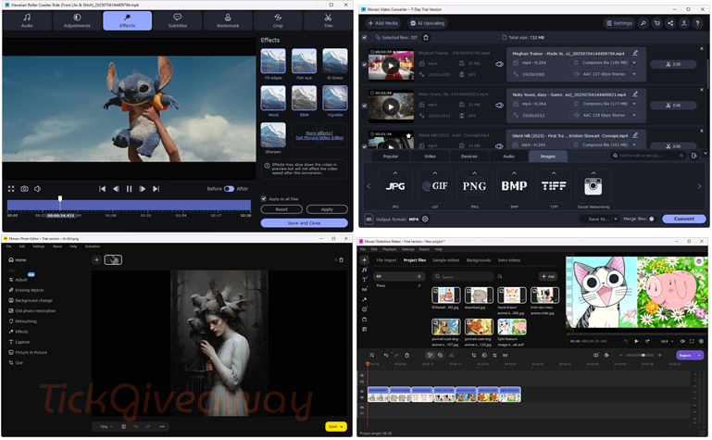Open help with the question mark icon
712x440 pixels.
[697, 23]
